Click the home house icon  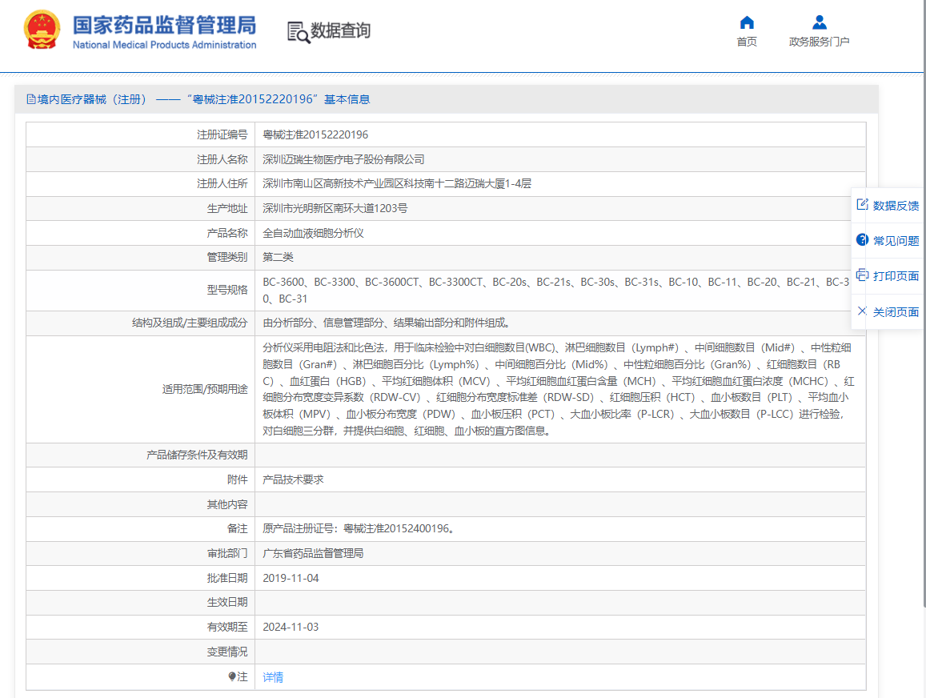pyautogui.click(x=747, y=22)
